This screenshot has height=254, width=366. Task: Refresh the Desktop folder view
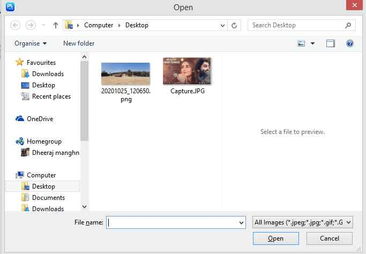[x=234, y=25]
